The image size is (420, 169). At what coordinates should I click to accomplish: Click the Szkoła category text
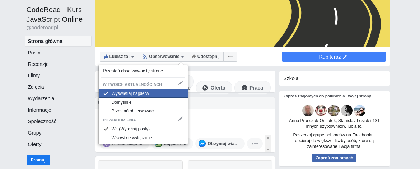[291, 78]
